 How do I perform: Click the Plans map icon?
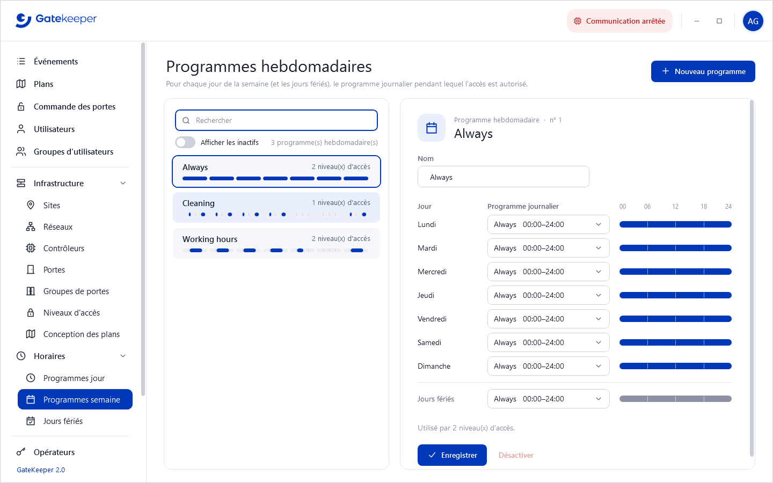tap(21, 84)
